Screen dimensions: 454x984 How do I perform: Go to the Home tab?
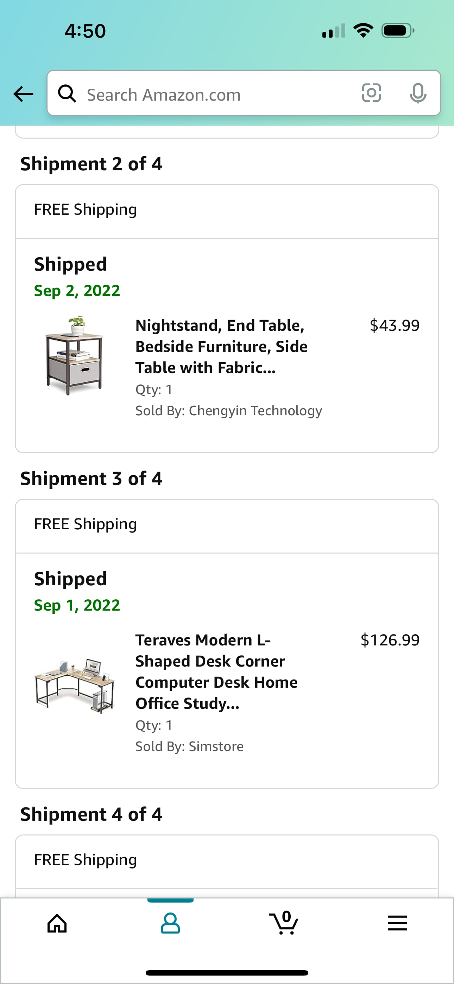tap(57, 924)
